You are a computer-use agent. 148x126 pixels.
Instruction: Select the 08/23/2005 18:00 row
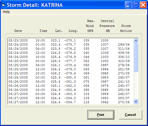click(x=71, y=40)
